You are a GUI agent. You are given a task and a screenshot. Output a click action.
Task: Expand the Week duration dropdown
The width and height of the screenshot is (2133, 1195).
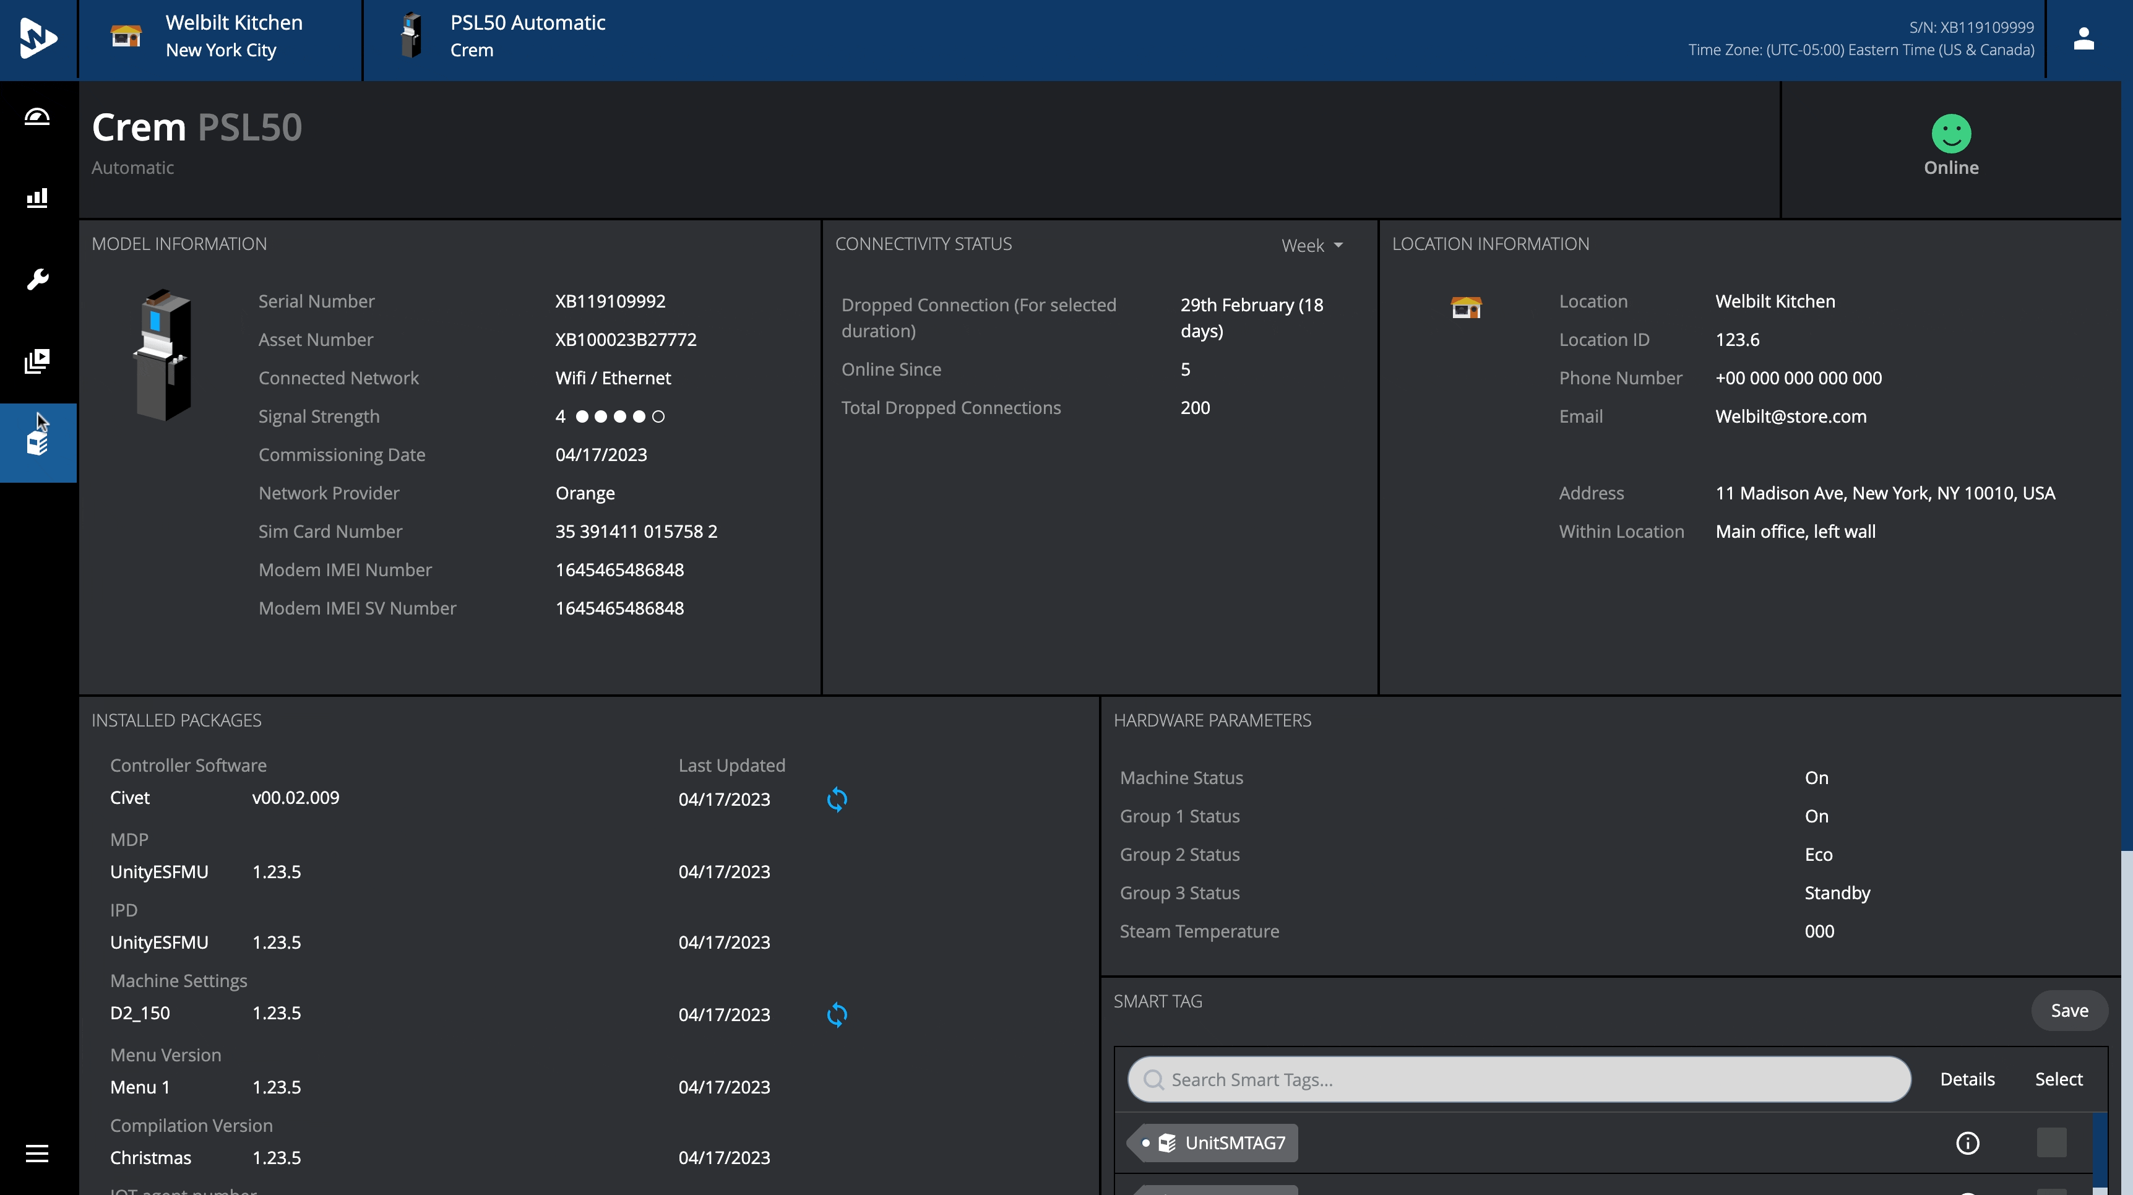[1312, 245]
